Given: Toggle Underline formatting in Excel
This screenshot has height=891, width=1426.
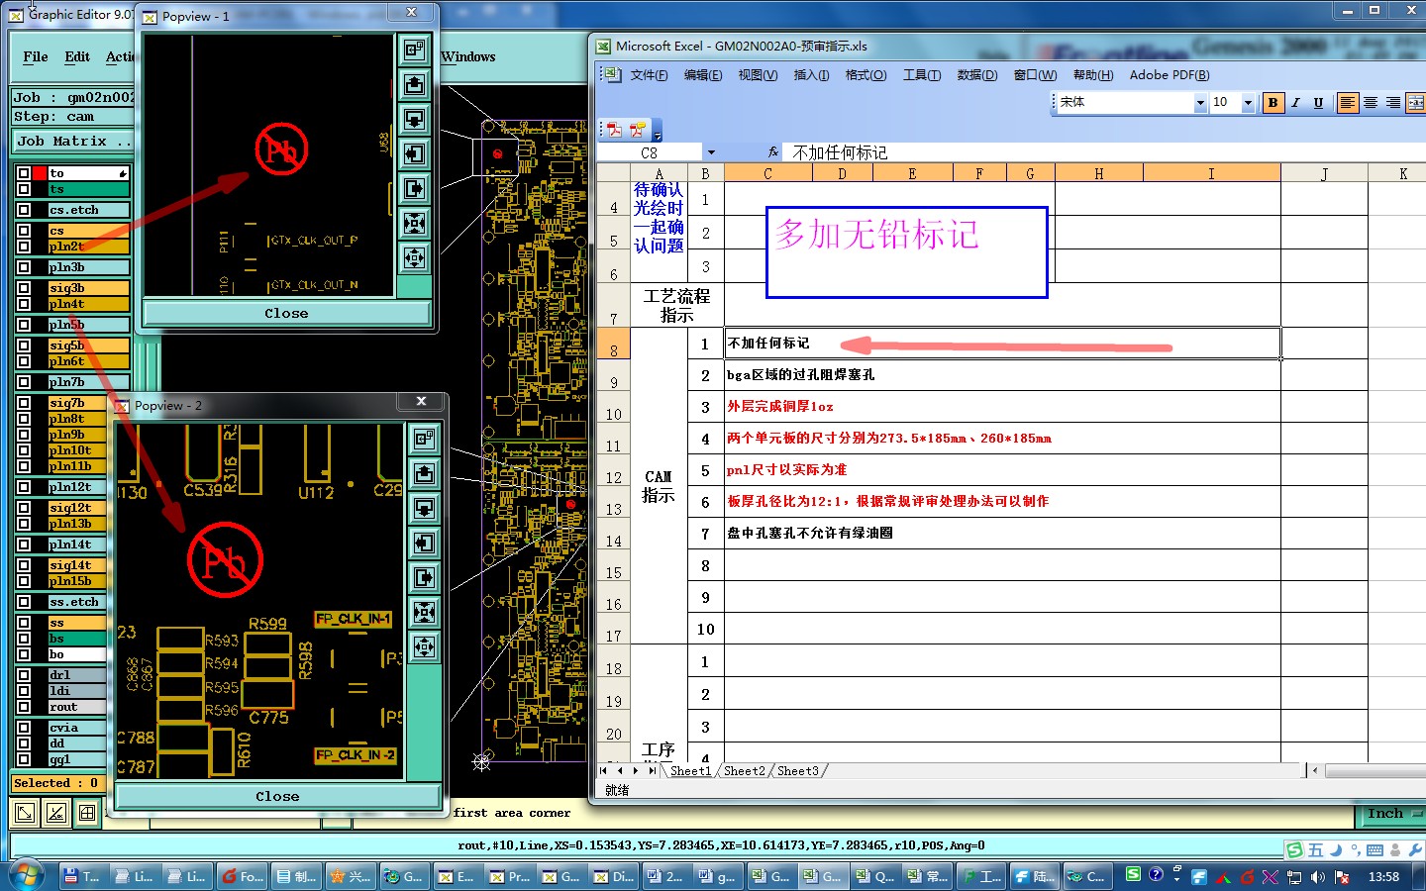Looking at the screenshot, I should (x=1318, y=102).
